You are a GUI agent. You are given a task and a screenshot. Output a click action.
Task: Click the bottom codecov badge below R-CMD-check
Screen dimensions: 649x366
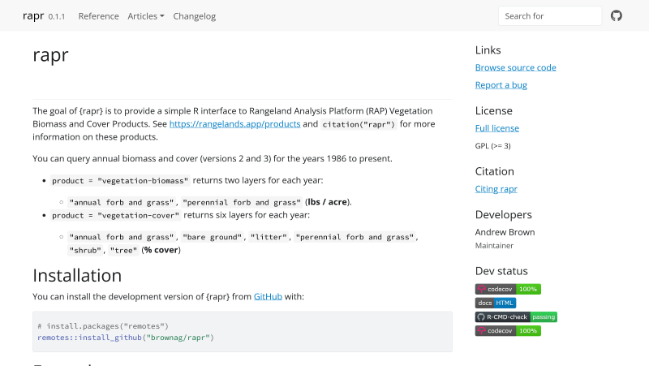click(x=508, y=330)
